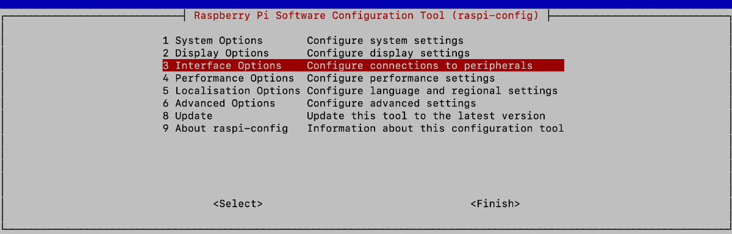Viewport: 732px width, 234px height.
Task: Select the System Options menu entry
Action: (363, 40)
